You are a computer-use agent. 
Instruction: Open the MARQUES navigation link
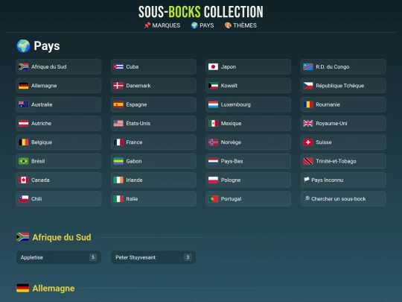[x=162, y=25]
